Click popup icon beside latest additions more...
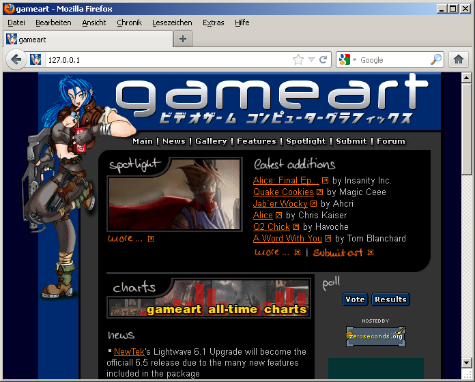This screenshot has height=382, width=475. click(x=298, y=252)
